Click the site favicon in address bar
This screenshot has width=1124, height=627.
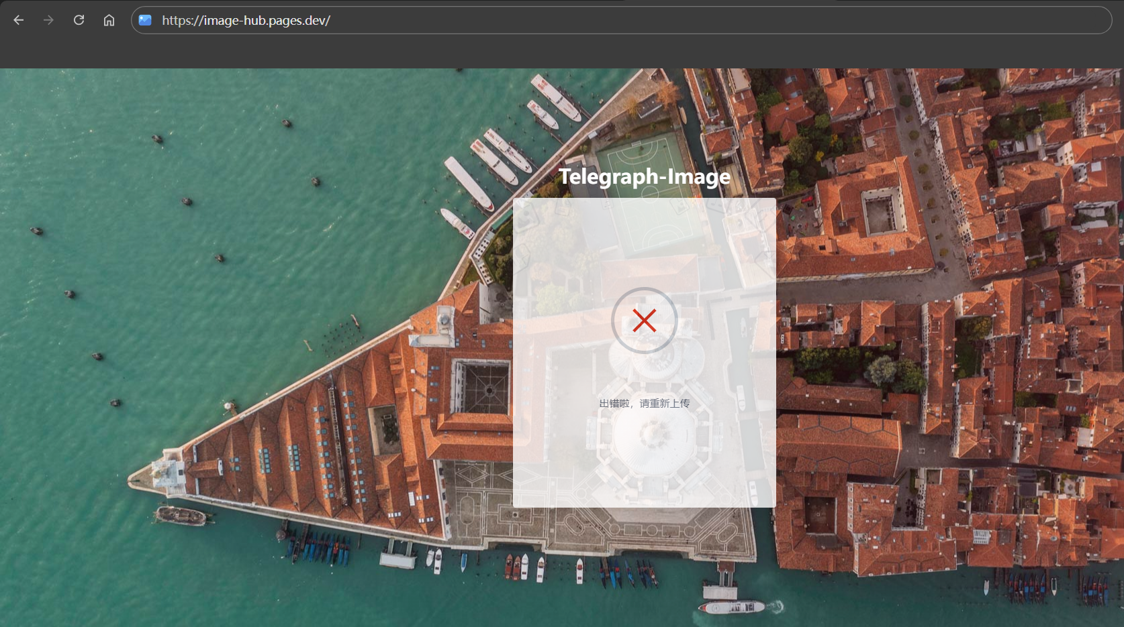coord(145,20)
